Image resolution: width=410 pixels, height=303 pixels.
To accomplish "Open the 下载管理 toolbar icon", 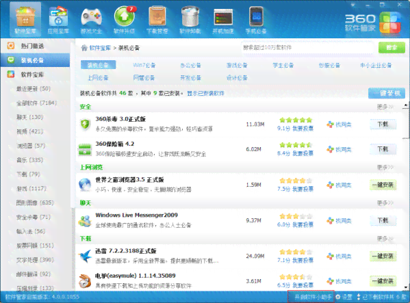I will click(x=157, y=19).
